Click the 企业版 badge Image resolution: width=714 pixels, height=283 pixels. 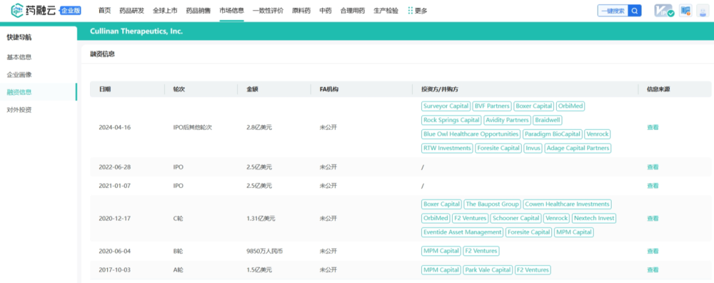pos(71,11)
